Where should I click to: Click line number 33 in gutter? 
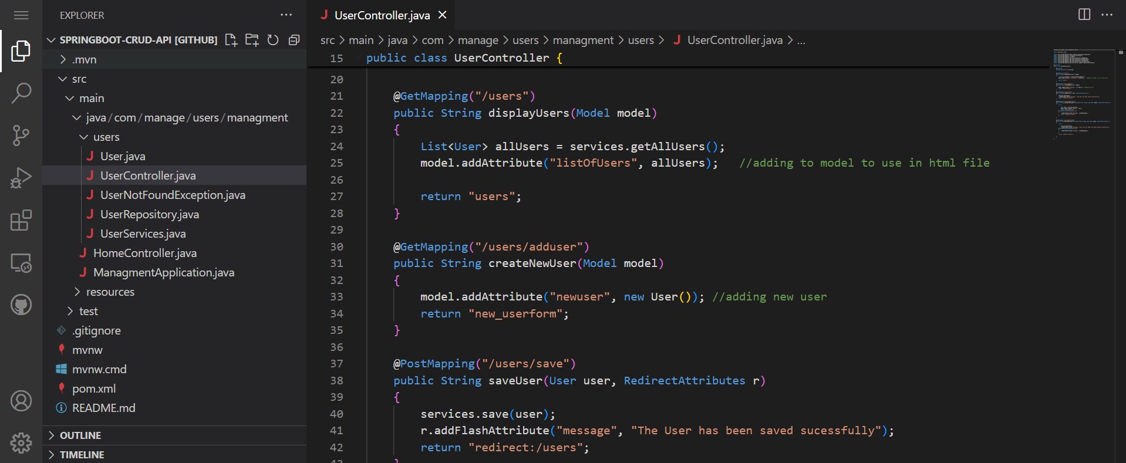336,297
